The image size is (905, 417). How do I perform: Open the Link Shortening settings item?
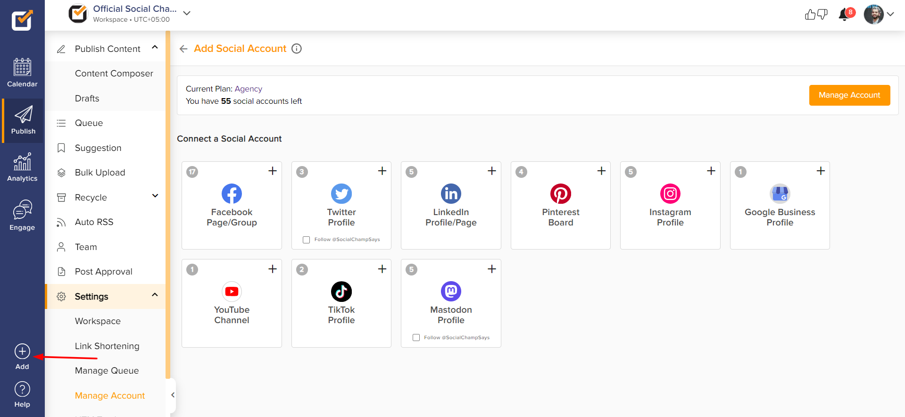pyautogui.click(x=107, y=346)
